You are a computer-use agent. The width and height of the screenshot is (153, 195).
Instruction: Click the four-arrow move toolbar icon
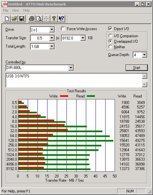(46, 19)
